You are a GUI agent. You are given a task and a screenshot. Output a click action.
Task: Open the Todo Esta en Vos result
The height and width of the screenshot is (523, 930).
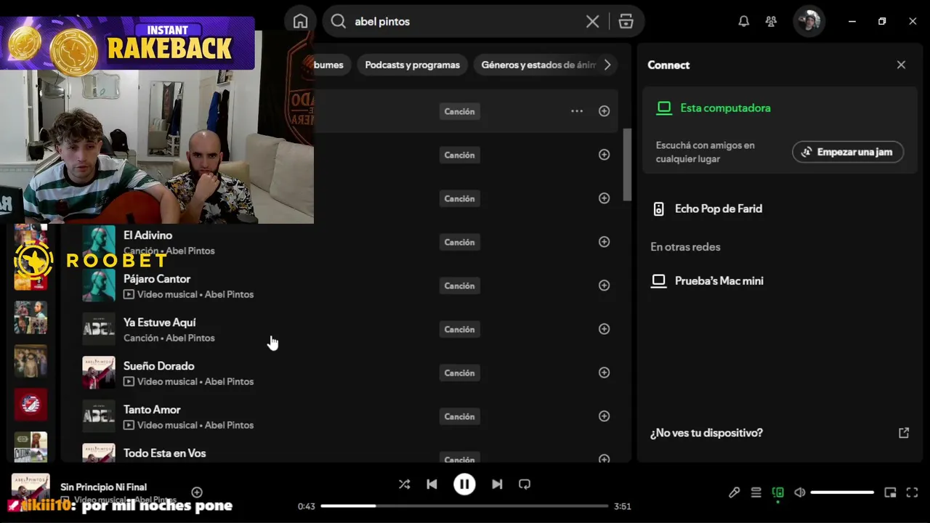click(164, 453)
